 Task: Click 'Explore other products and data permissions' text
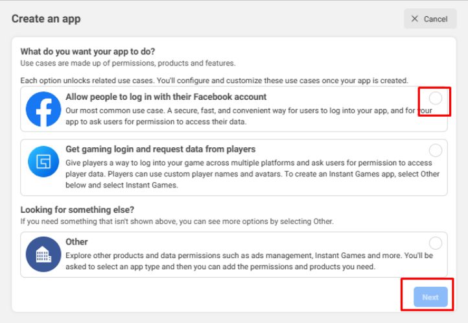tap(249, 261)
